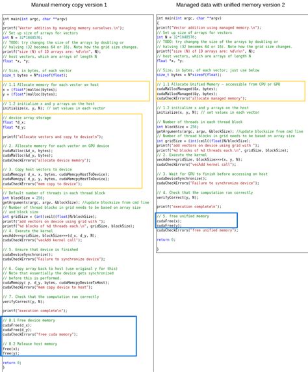Click the line "cudaMalloc(&d_y, bytes);"
The image size is (308, 372).
point(28,155)
